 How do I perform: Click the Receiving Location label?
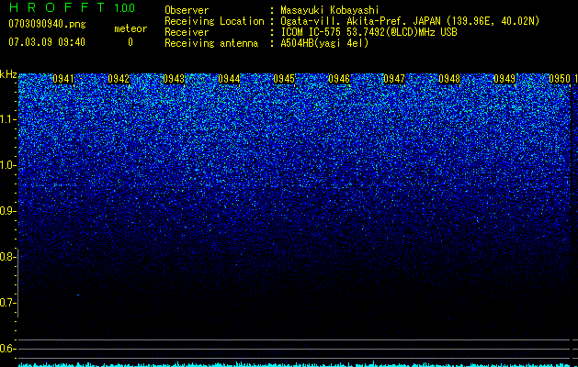click(214, 21)
